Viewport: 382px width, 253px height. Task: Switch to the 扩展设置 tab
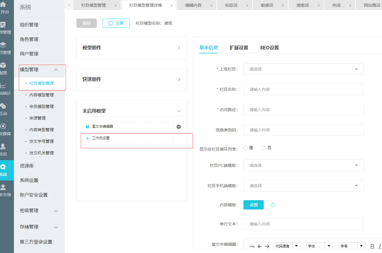point(239,48)
